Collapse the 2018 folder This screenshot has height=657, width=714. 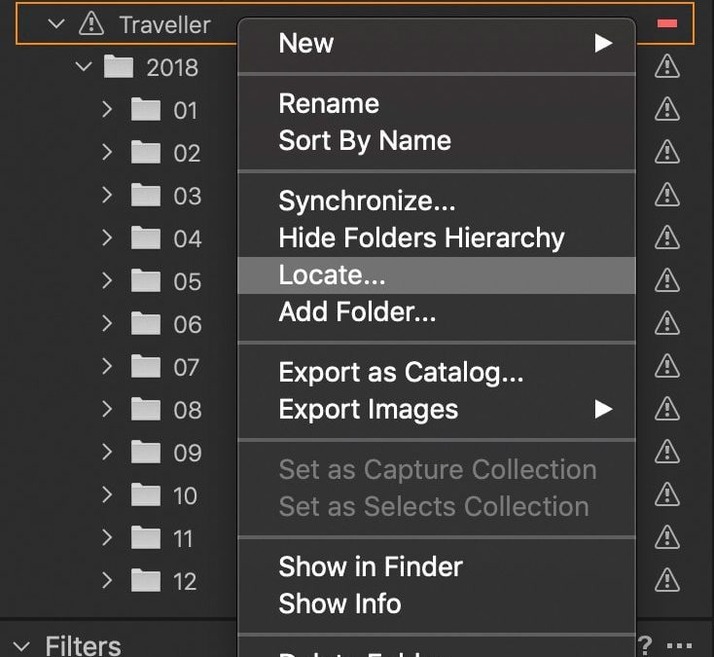84,67
